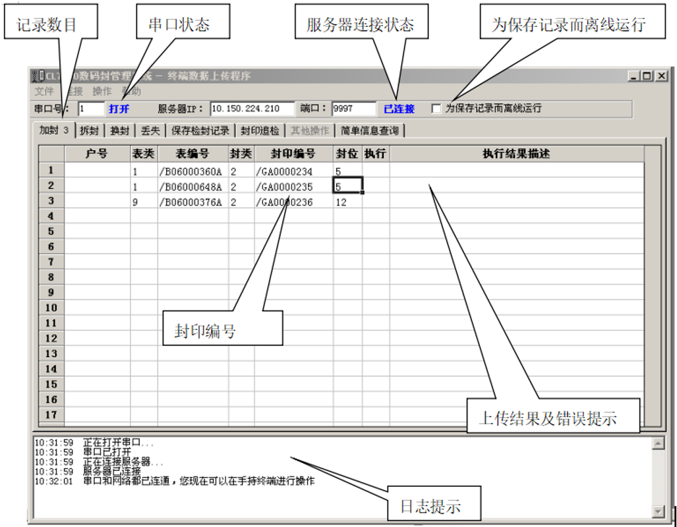Viewport: 677px width, 527px height.
Task: Focus the 端口 field showing 9997
Action: 353,109
